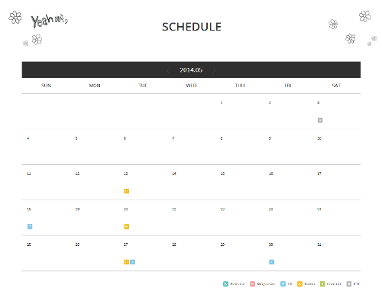Click the Release legend icon
The image size is (382, 295).
coord(225,284)
